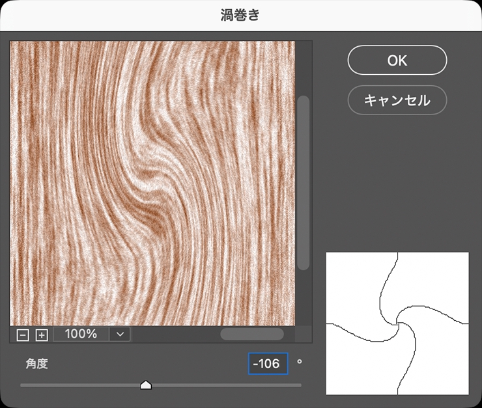This screenshot has width=482, height=408.
Task: Click the 100% zoom percentage field
Action: point(81,334)
